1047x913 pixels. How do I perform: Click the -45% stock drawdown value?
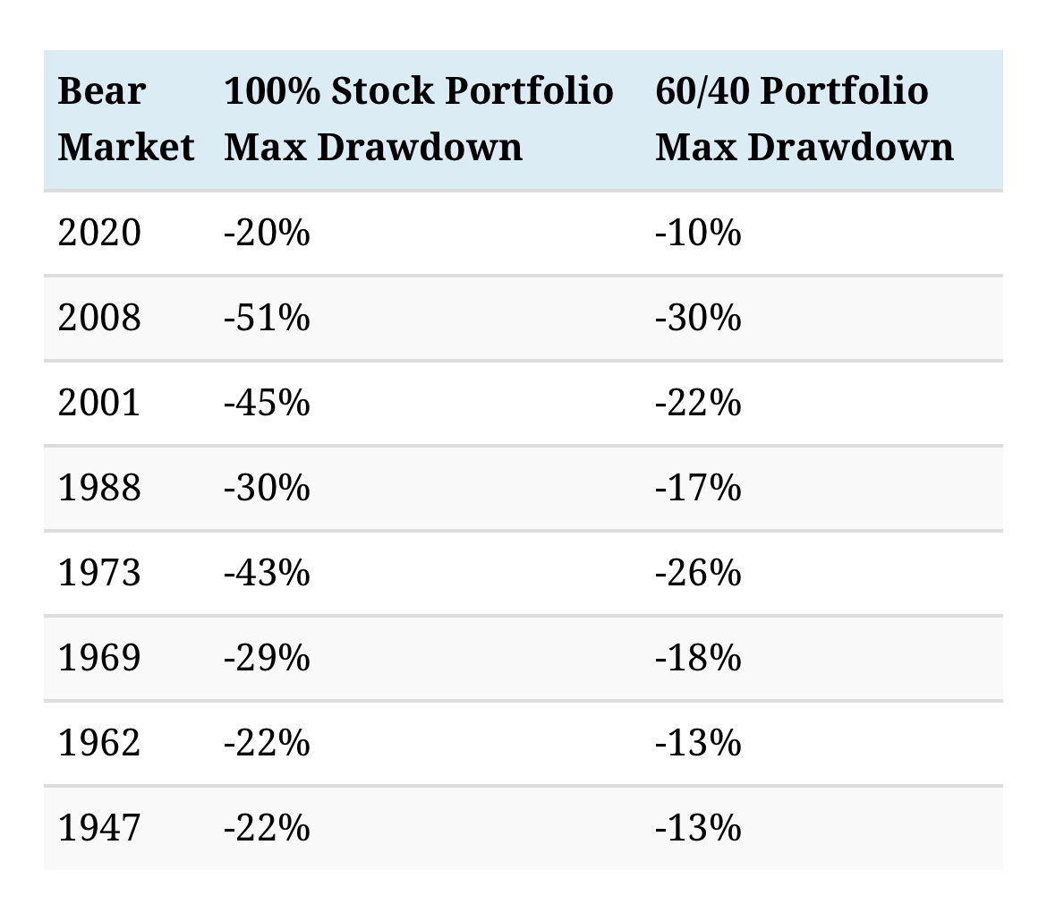point(267,403)
